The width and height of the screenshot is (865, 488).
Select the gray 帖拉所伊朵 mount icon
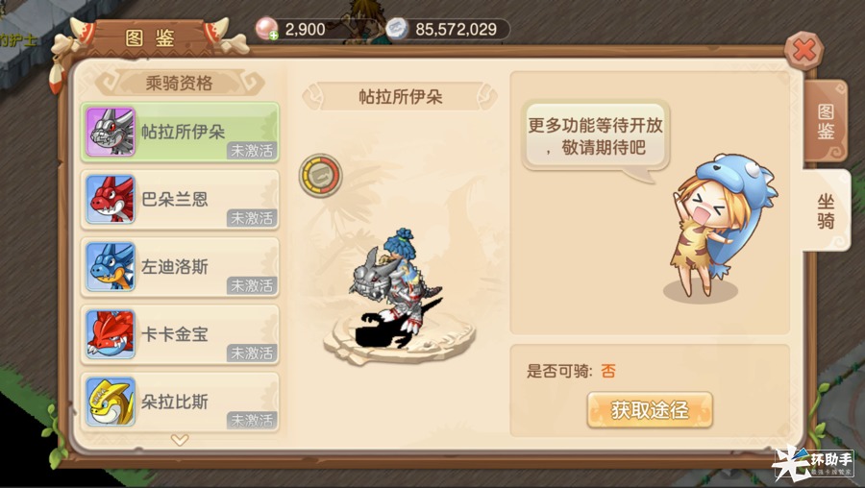point(111,132)
